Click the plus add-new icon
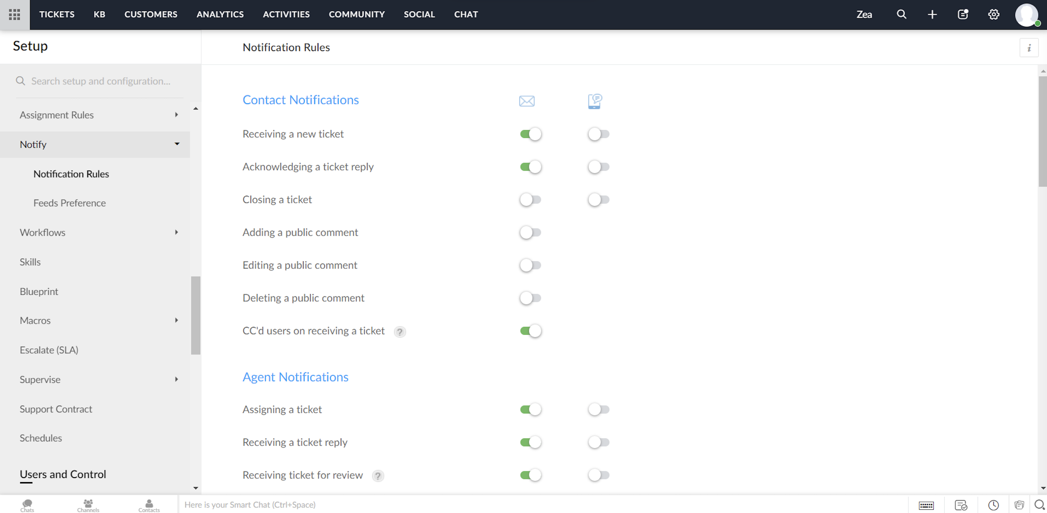The height and width of the screenshot is (513, 1047). 932,14
